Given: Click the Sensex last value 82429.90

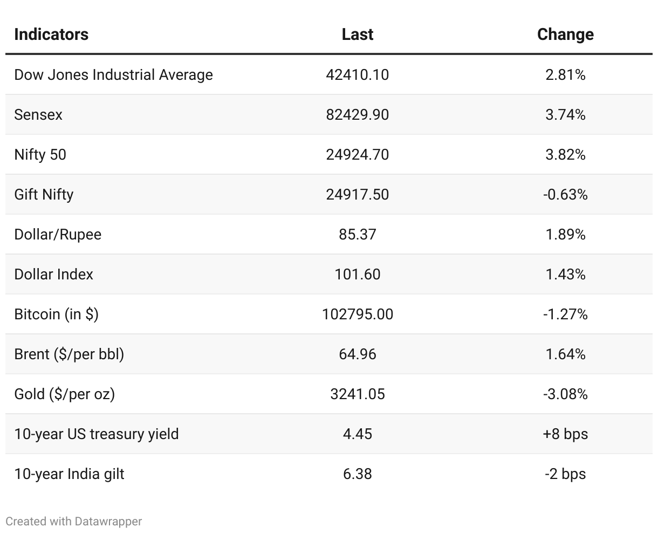Looking at the screenshot, I should click(357, 114).
